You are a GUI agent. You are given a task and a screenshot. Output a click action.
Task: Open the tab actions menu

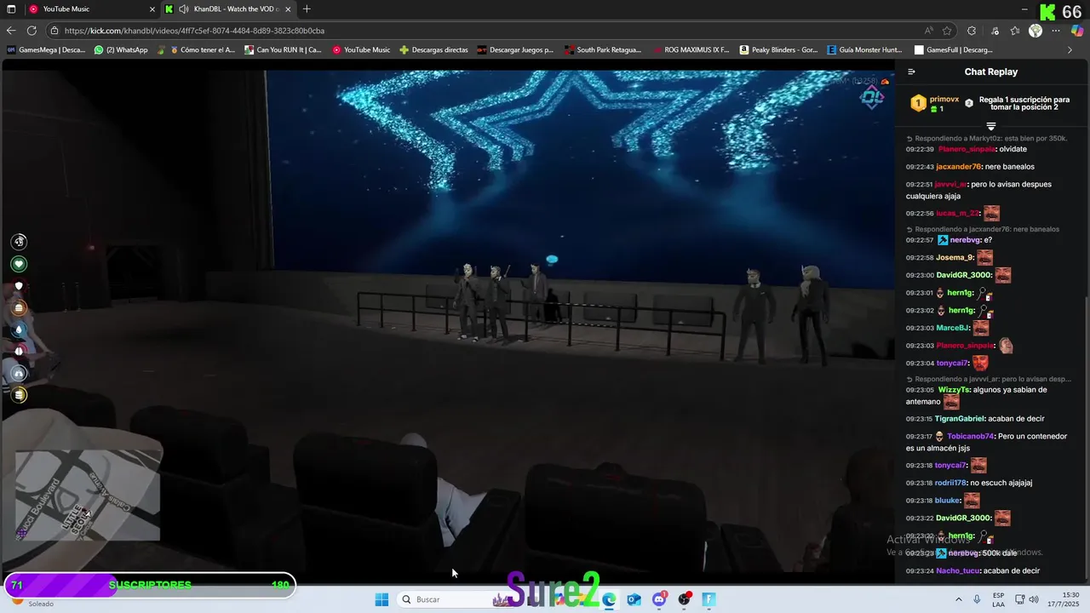[11, 9]
